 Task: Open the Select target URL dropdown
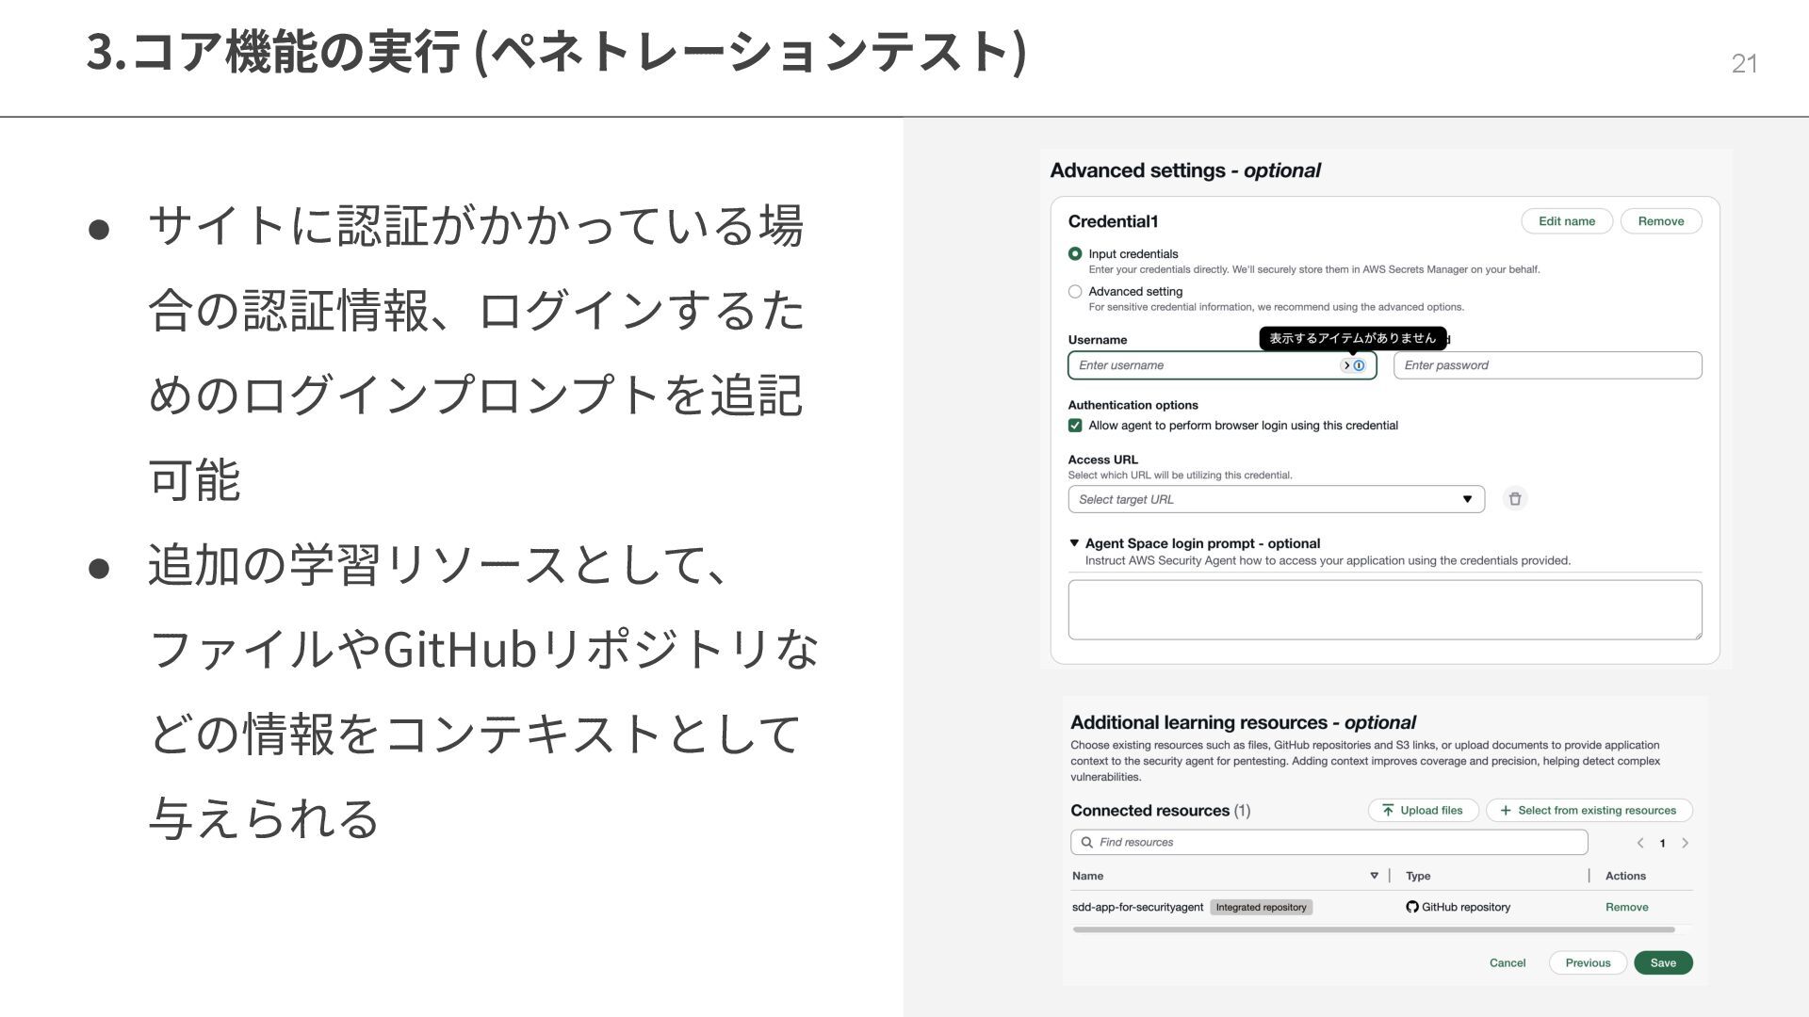pyautogui.click(x=1276, y=499)
